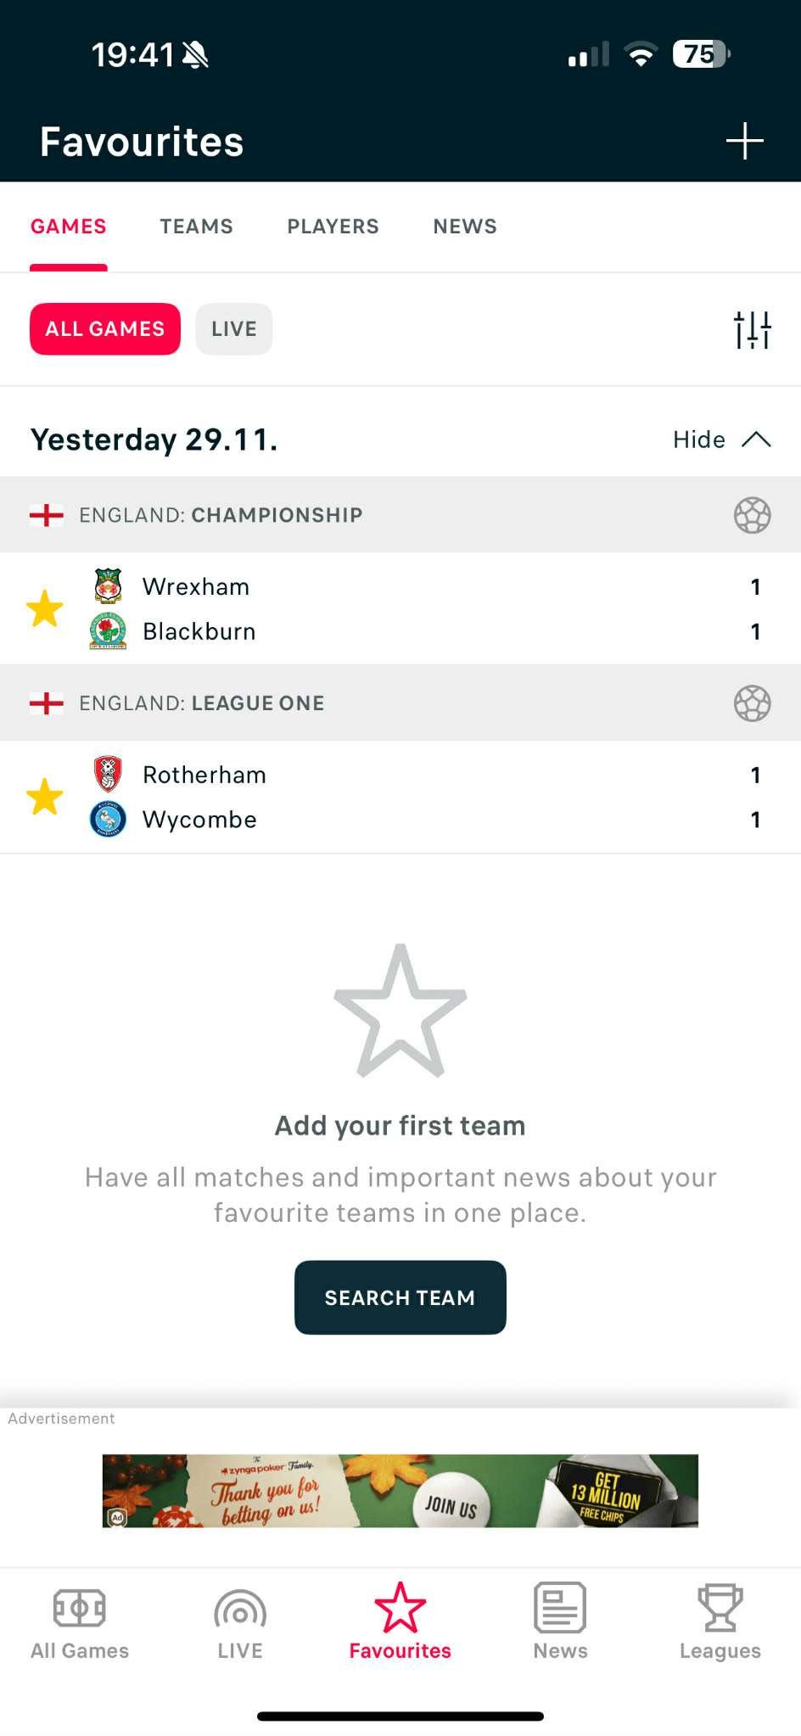Open settings via the filter sliders icon
Screen dimensions: 801x1736
pos(753,329)
